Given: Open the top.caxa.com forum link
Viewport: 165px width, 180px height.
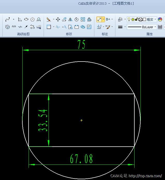Looking at the screenshot, I should click(x=145, y=176).
